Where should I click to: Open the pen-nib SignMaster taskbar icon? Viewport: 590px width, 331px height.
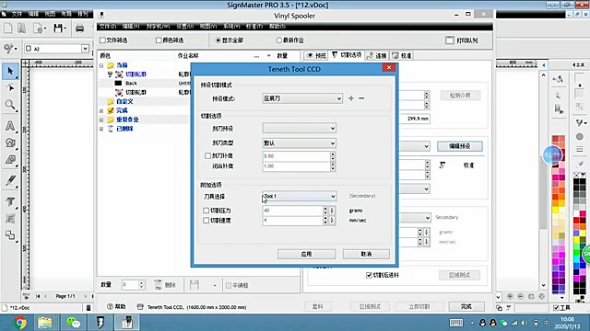tap(100, 323)
